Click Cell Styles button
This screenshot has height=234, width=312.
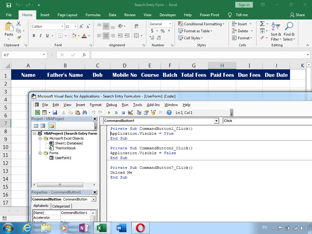(190, 38)
